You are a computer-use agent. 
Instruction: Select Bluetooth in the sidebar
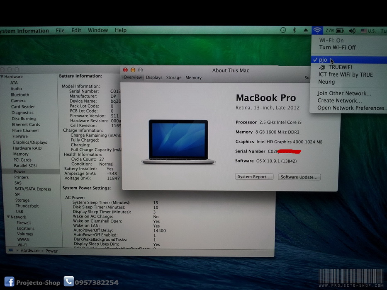20,95
